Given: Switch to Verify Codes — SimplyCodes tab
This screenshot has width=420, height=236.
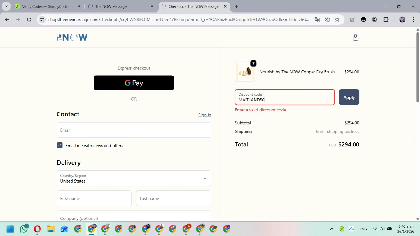Looking at the screenshot, I should (x=46, y=6).
